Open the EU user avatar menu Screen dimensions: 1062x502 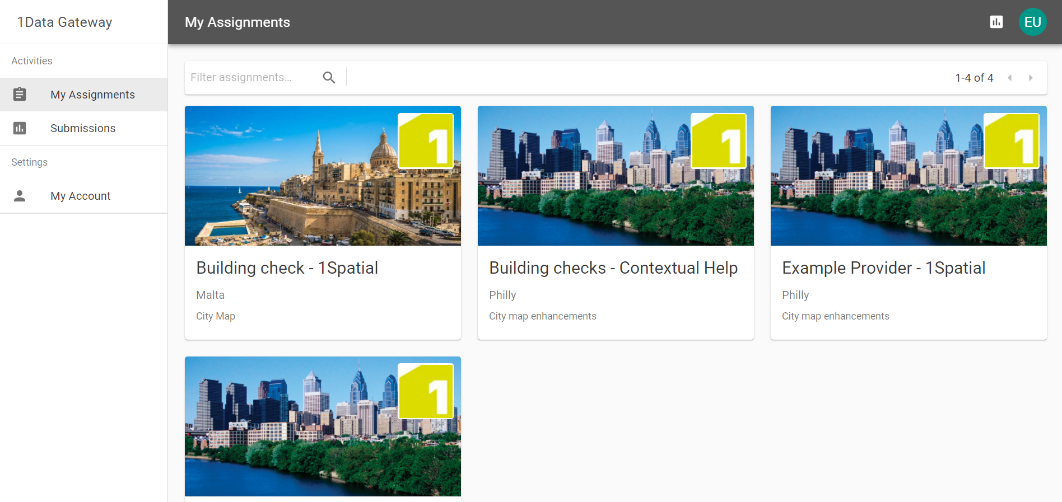[x=1032, y=22]
